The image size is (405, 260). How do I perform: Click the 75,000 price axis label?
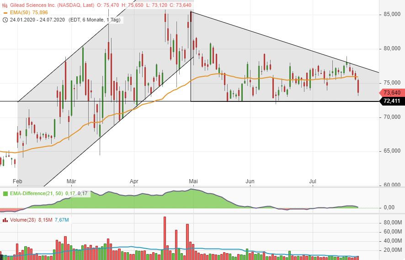[x=392, y=83]
